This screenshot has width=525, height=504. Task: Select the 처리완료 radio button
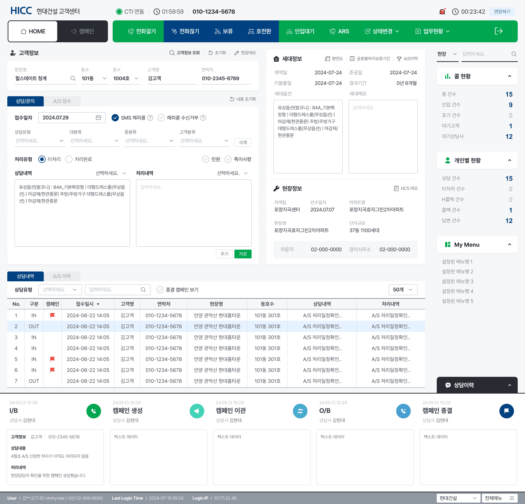click(69, 159)
